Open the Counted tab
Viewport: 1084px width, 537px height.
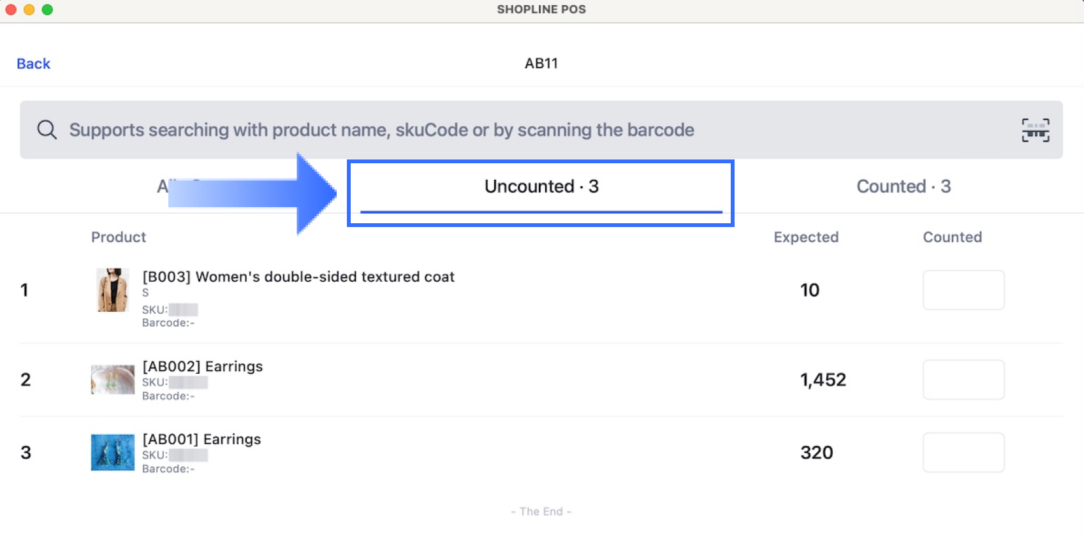click(x=903, y=187)
